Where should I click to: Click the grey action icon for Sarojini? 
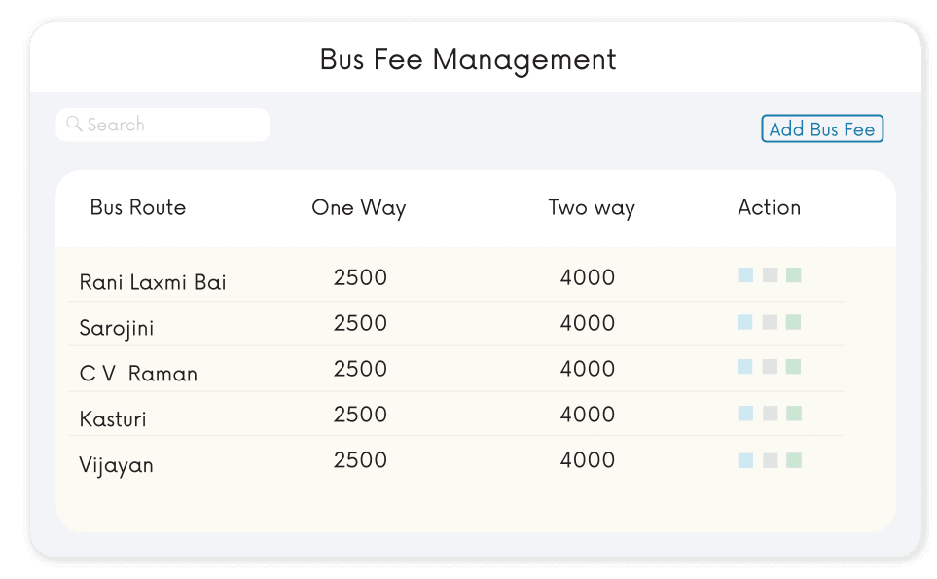[770, 322]
